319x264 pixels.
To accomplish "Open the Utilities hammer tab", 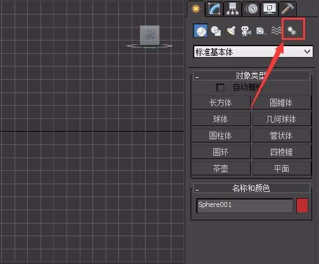I will [287, 9].
